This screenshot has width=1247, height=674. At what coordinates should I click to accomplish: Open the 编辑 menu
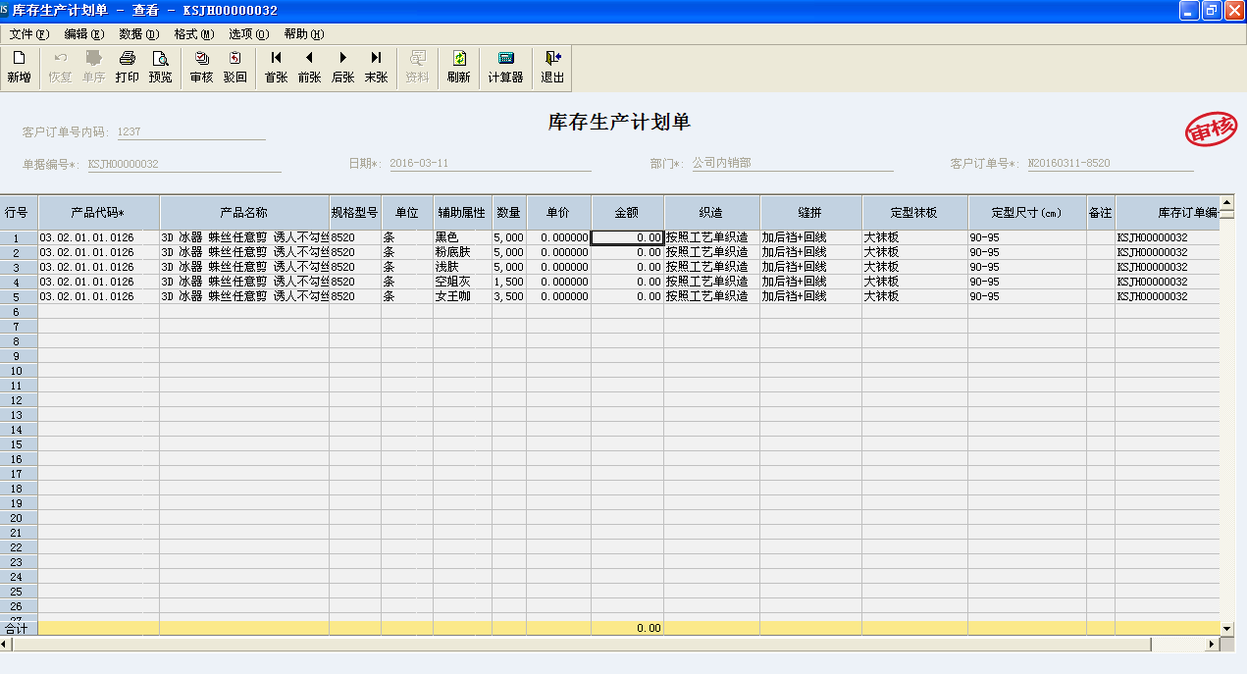(84, 34)
